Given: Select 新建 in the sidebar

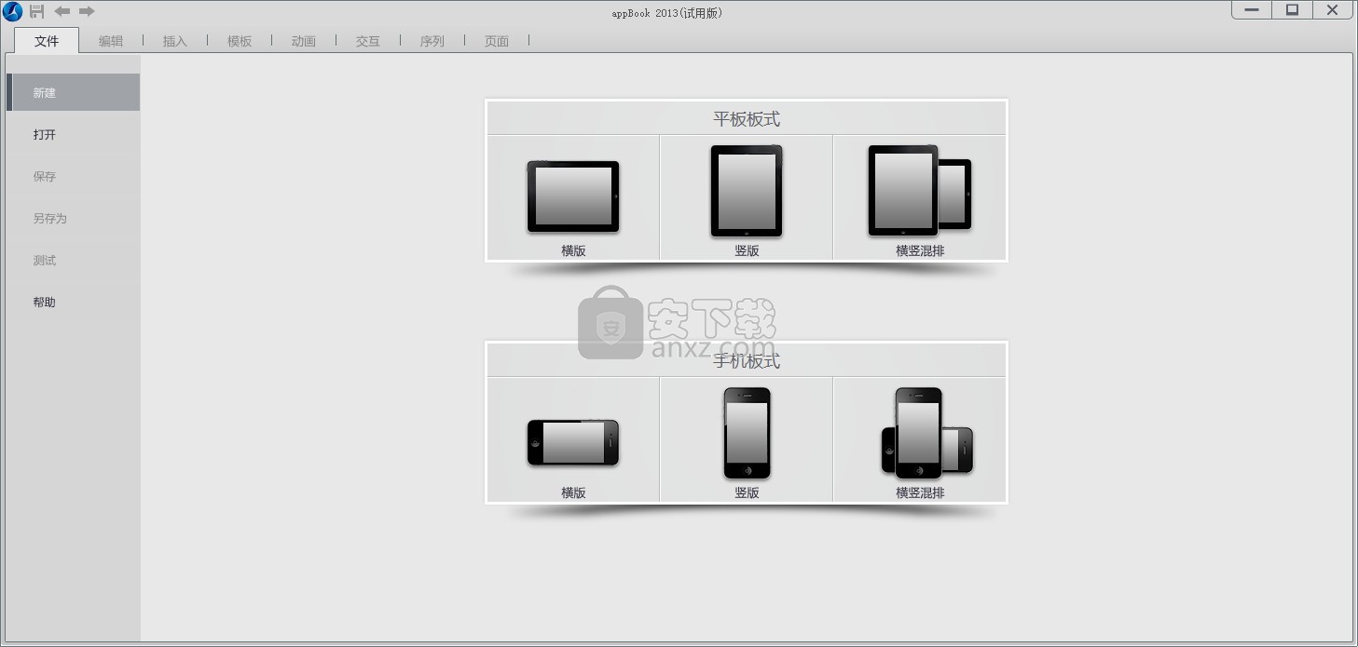Looking at the screenshot, I should (x=73, y=93).
